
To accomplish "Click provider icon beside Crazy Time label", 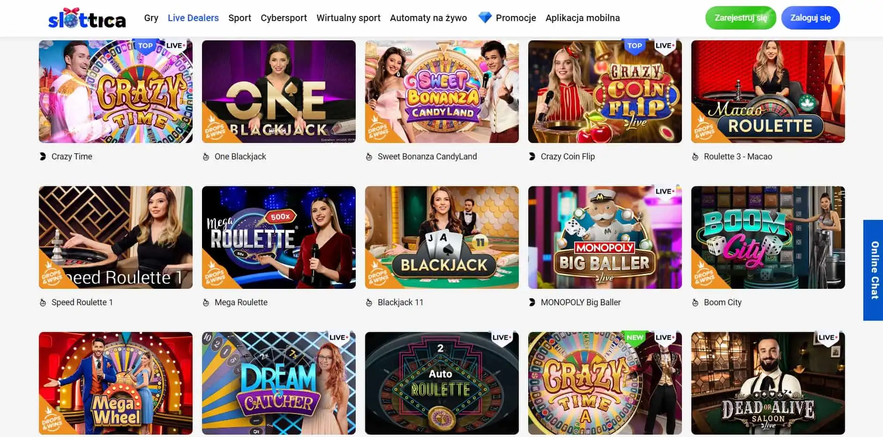I will [x=43, y=157].
